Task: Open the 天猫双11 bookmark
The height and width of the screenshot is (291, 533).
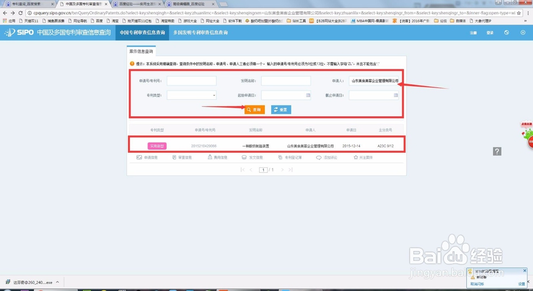Action: [x=29, y=21]
